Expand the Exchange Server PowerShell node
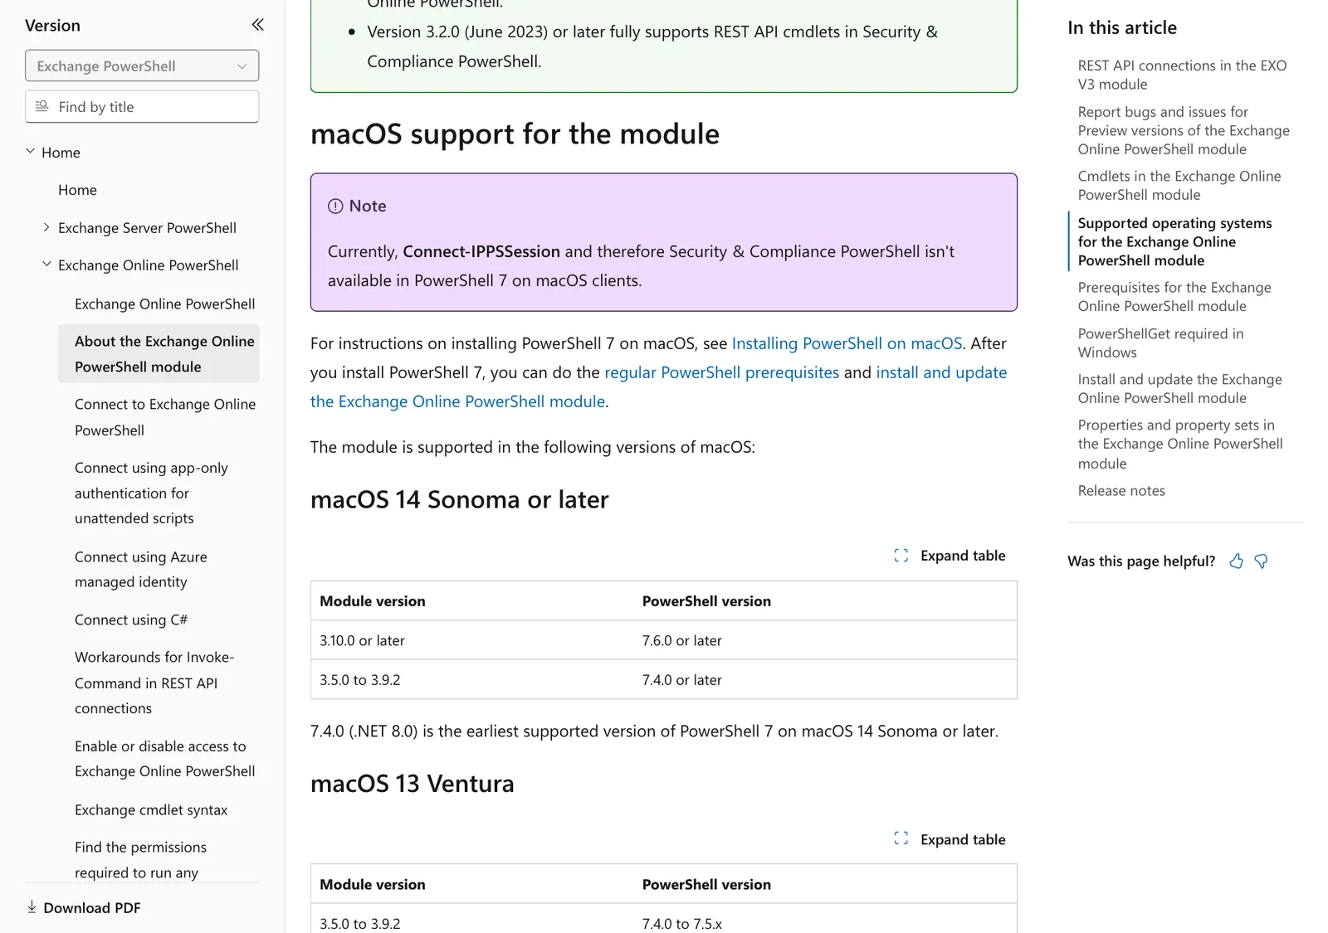The width and height of the screenshot is (1328, 933). point(46,227)
